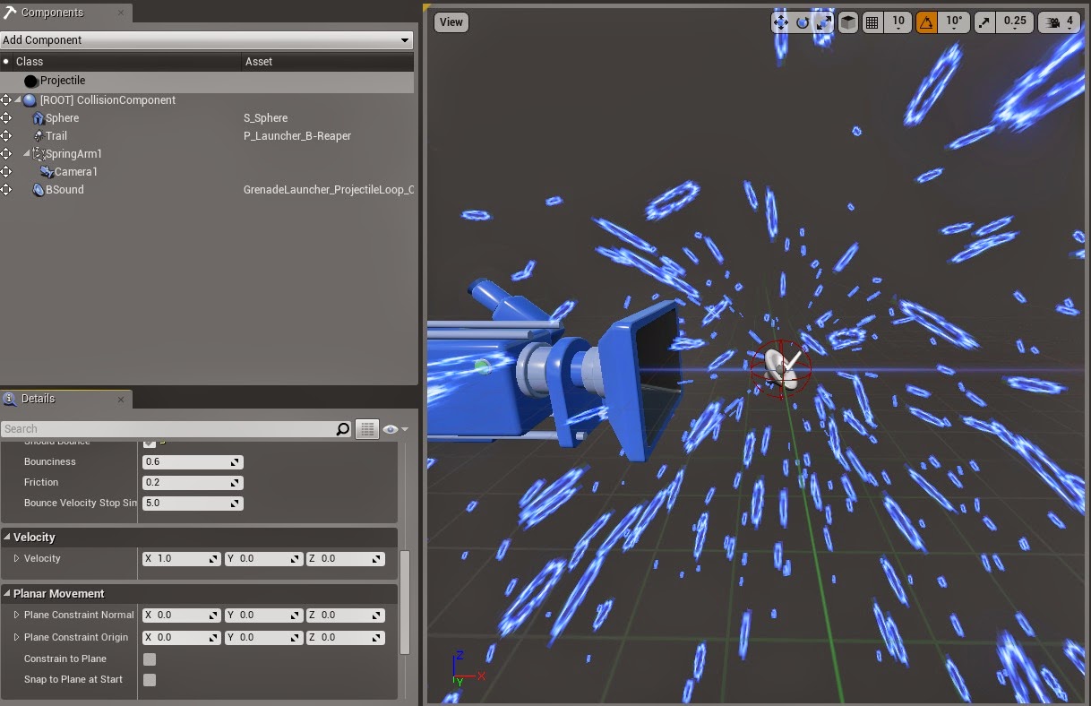Select the Trail particle component

pos(207,136)
